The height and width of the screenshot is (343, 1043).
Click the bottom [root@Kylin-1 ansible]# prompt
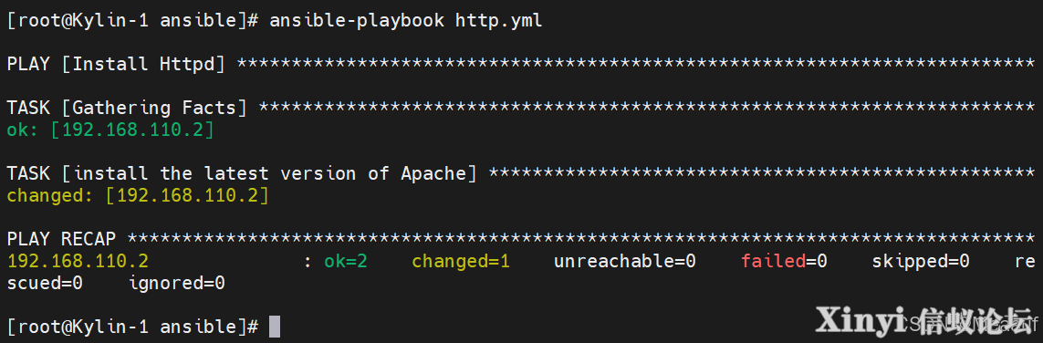click(132, 327)
